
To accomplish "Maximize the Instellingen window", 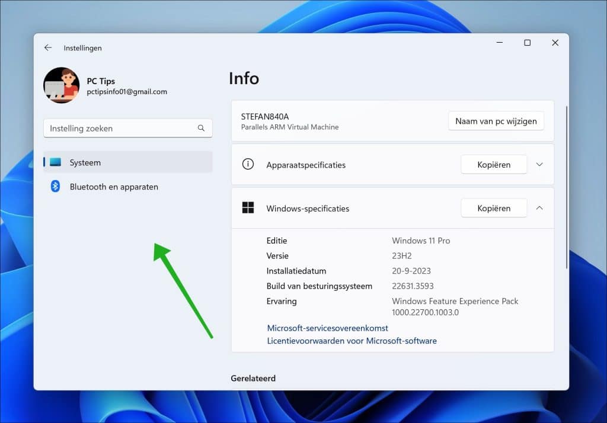I will (x=527, y=42).
